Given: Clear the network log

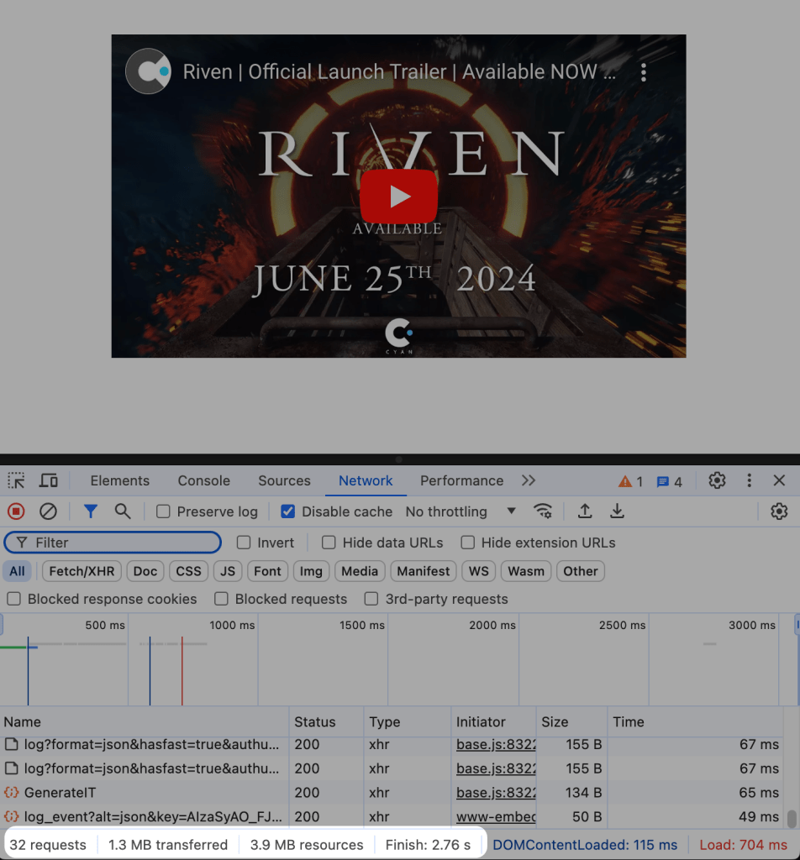Looking at the screenshot, I should pyautogui.click(x=48, y=511).
